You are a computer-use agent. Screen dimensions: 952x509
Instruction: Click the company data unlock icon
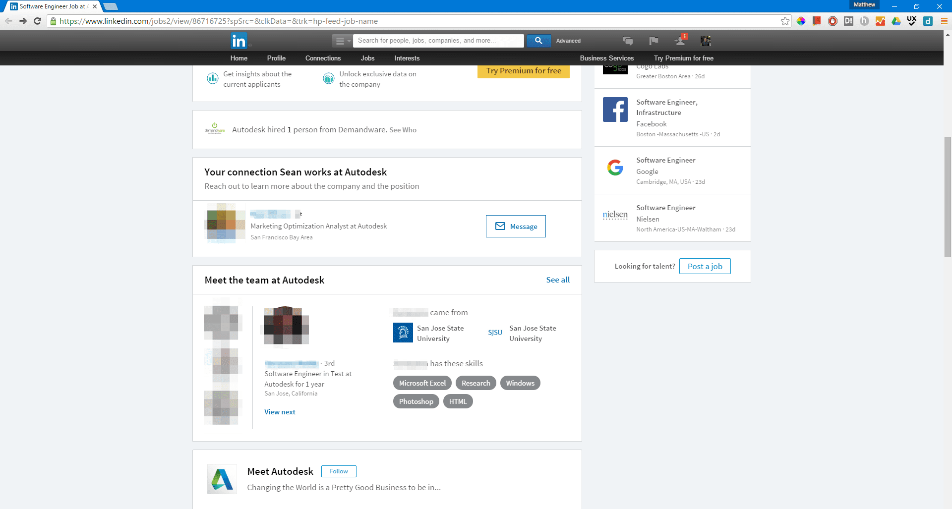point(328,78)
